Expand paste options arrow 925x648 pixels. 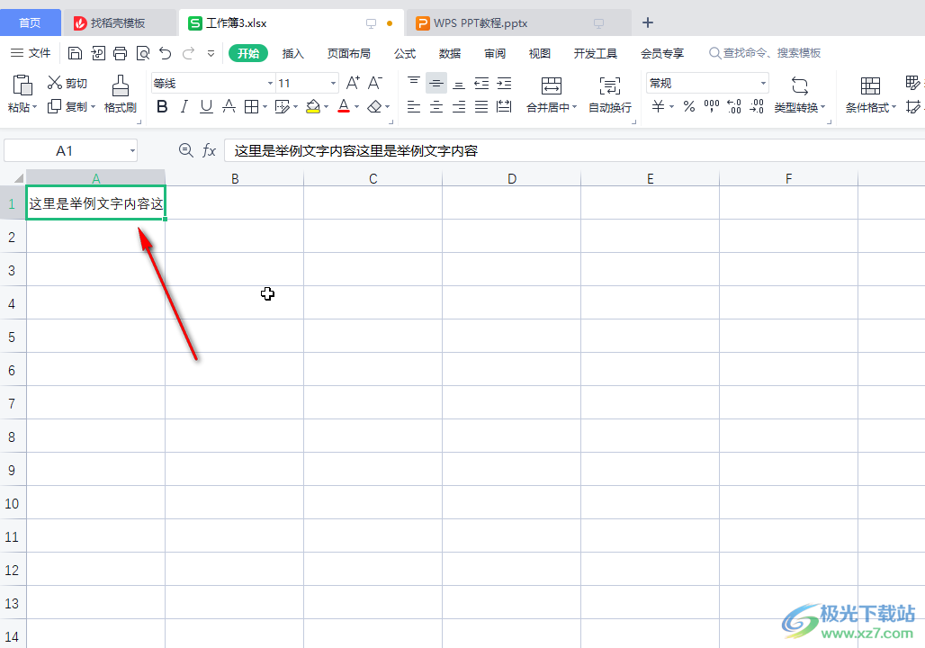coord(35,107)
